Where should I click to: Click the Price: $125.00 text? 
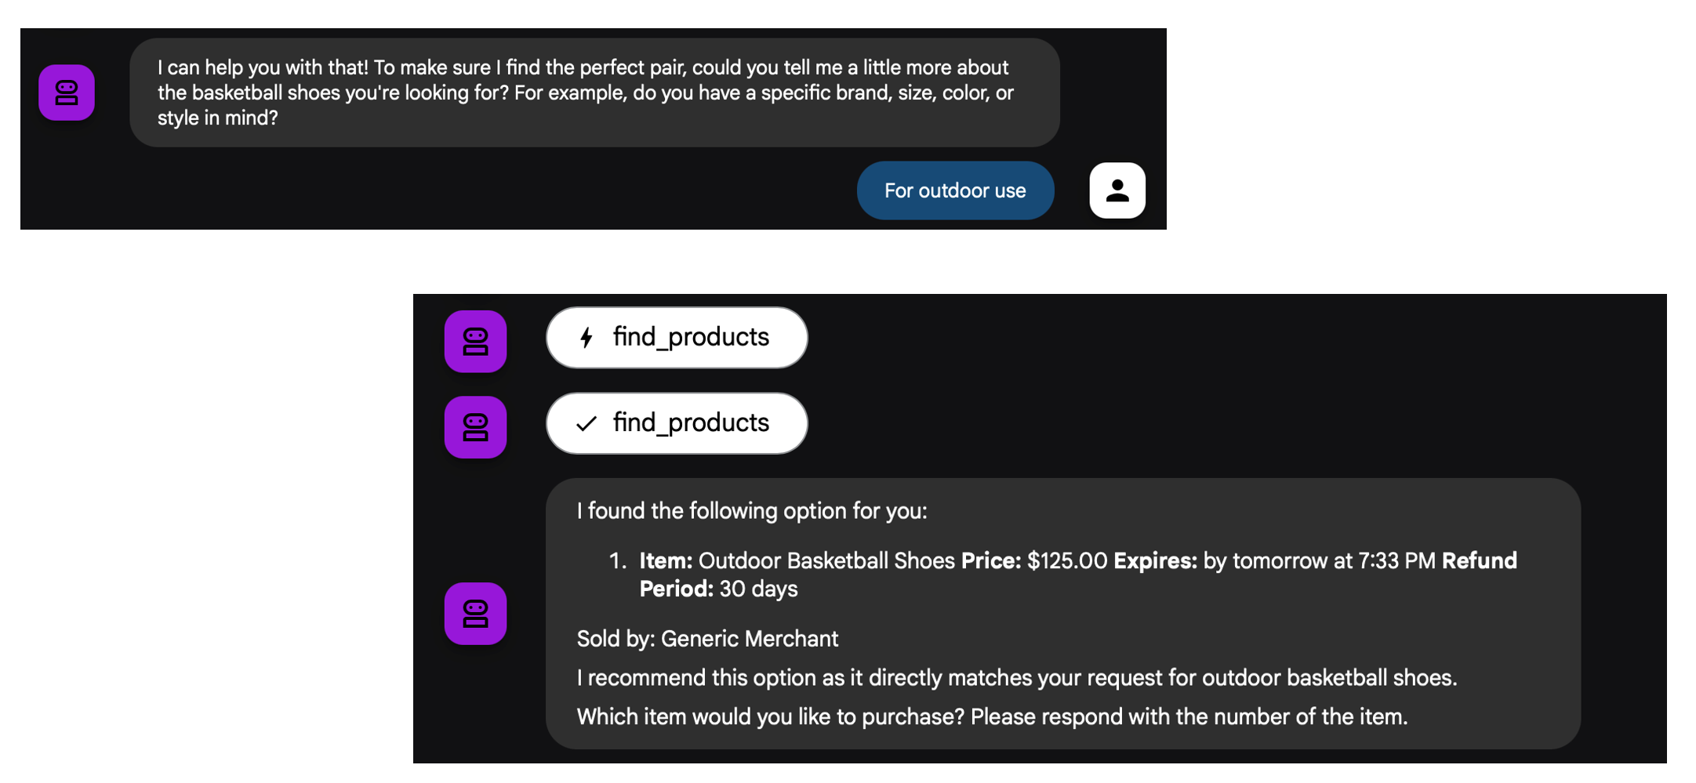[1033, 561]
